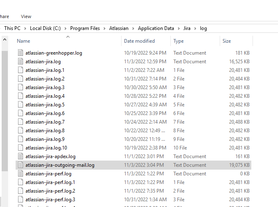Click the atlassian-jira.log.10 file icon

(x=21, y=148)
